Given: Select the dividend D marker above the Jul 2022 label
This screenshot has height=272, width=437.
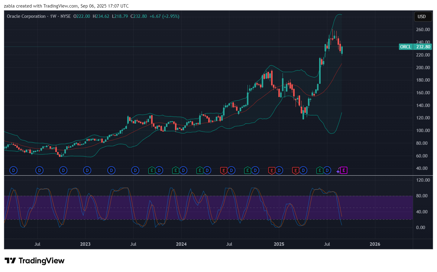Looking at the screenshot, I should point(39,170).
